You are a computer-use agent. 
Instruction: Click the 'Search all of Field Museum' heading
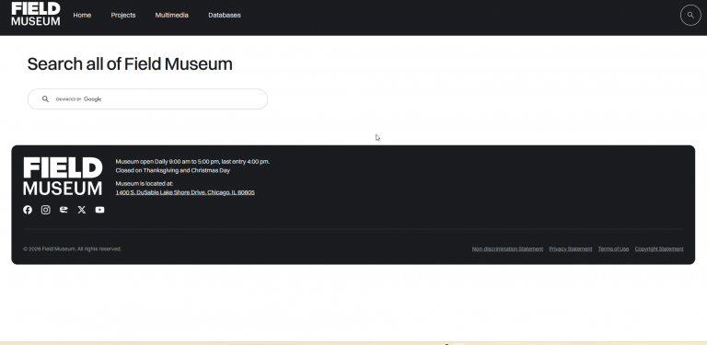coord(130,64)
